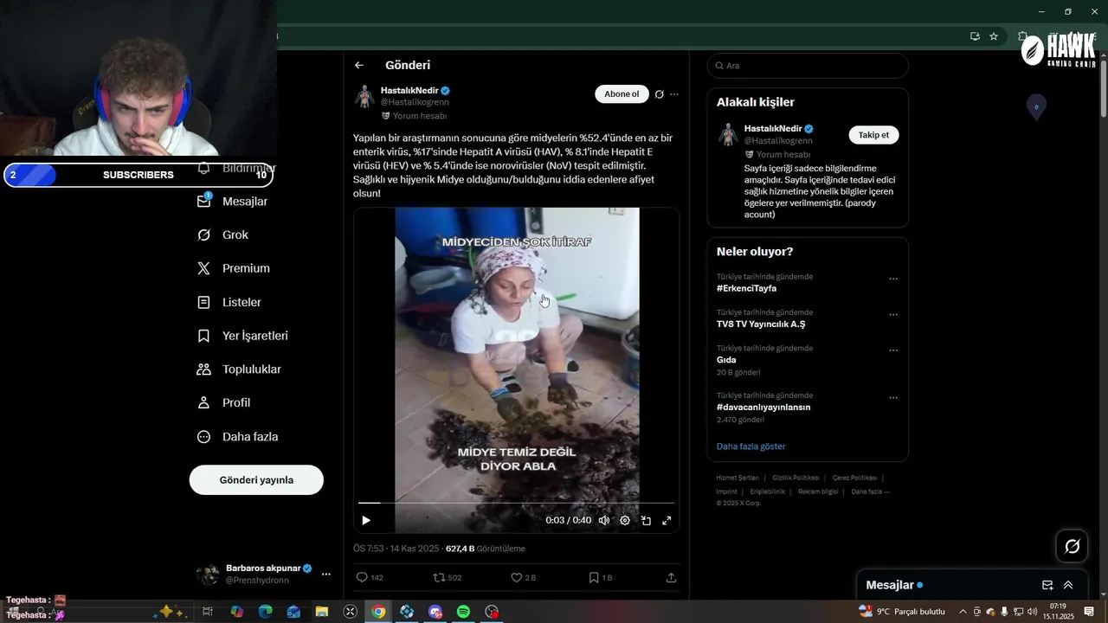Mute the video with the speaker icon
1108x623 pixels.
pos(603,520)
